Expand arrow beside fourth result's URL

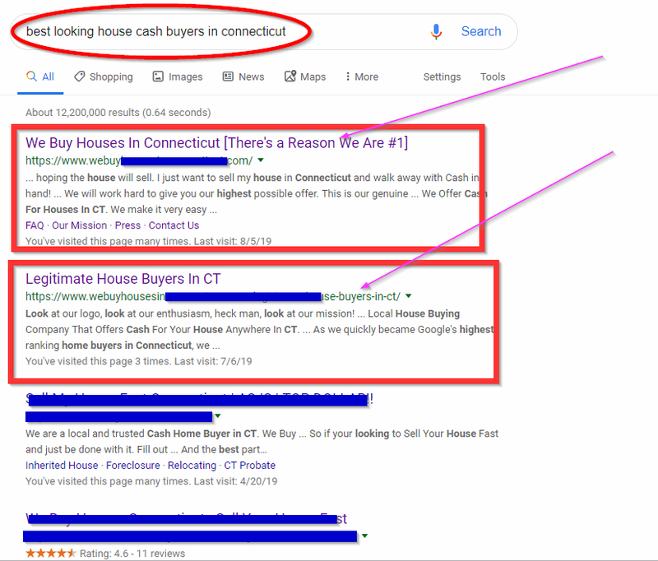[x=364, y=535]
